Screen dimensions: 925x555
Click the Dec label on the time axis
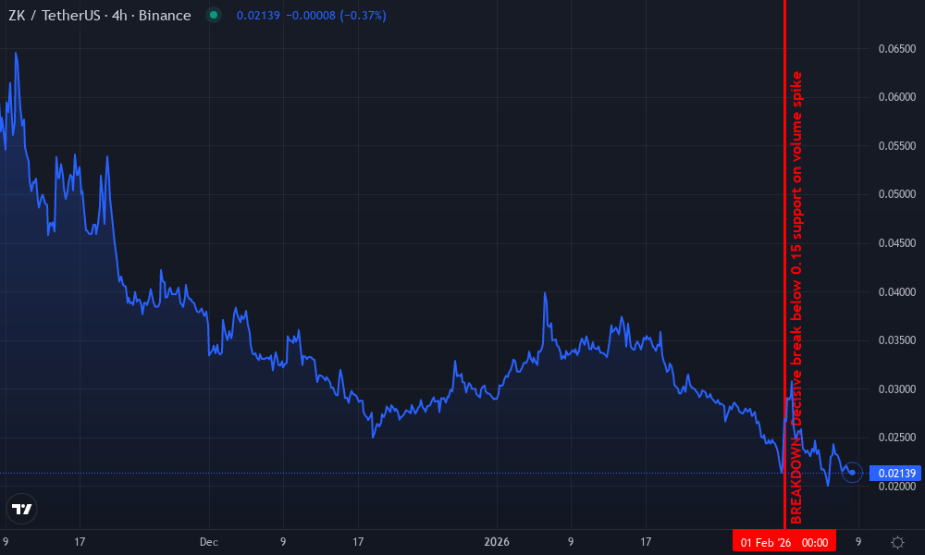[x=208, y=542]
